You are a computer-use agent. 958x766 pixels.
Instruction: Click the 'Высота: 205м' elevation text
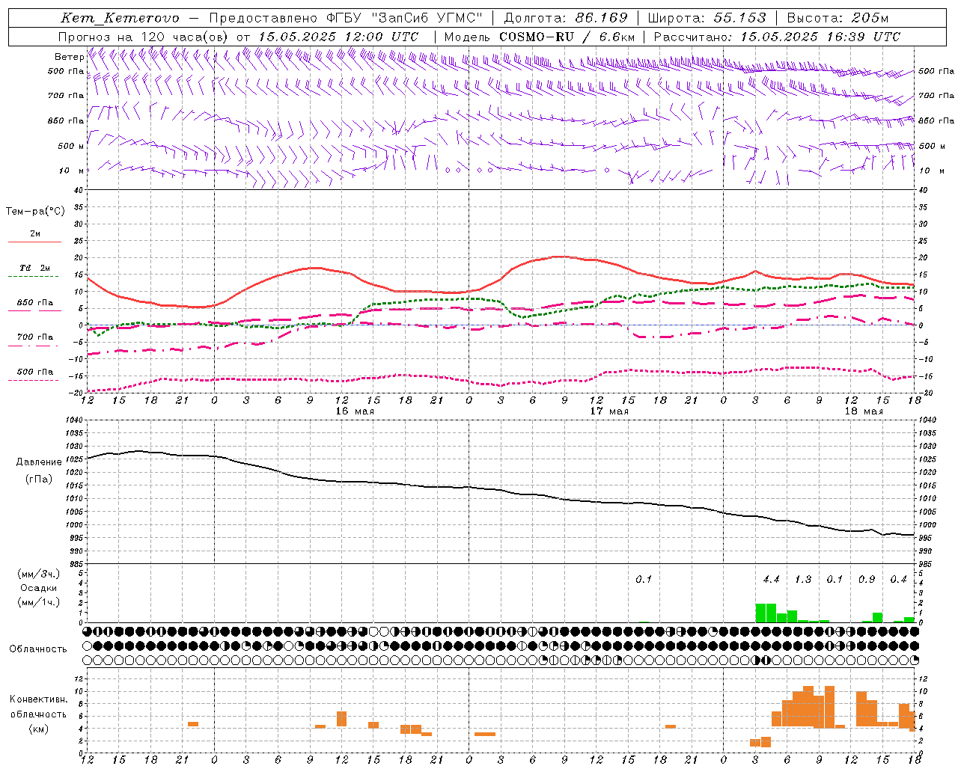(x=838, y=18)
